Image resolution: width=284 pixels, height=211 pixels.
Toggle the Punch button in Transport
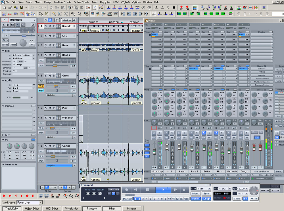(196, 199)
